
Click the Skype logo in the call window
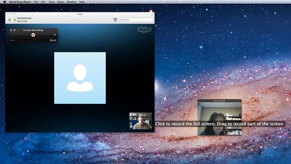pyautogui.click(x=145, y=30)
